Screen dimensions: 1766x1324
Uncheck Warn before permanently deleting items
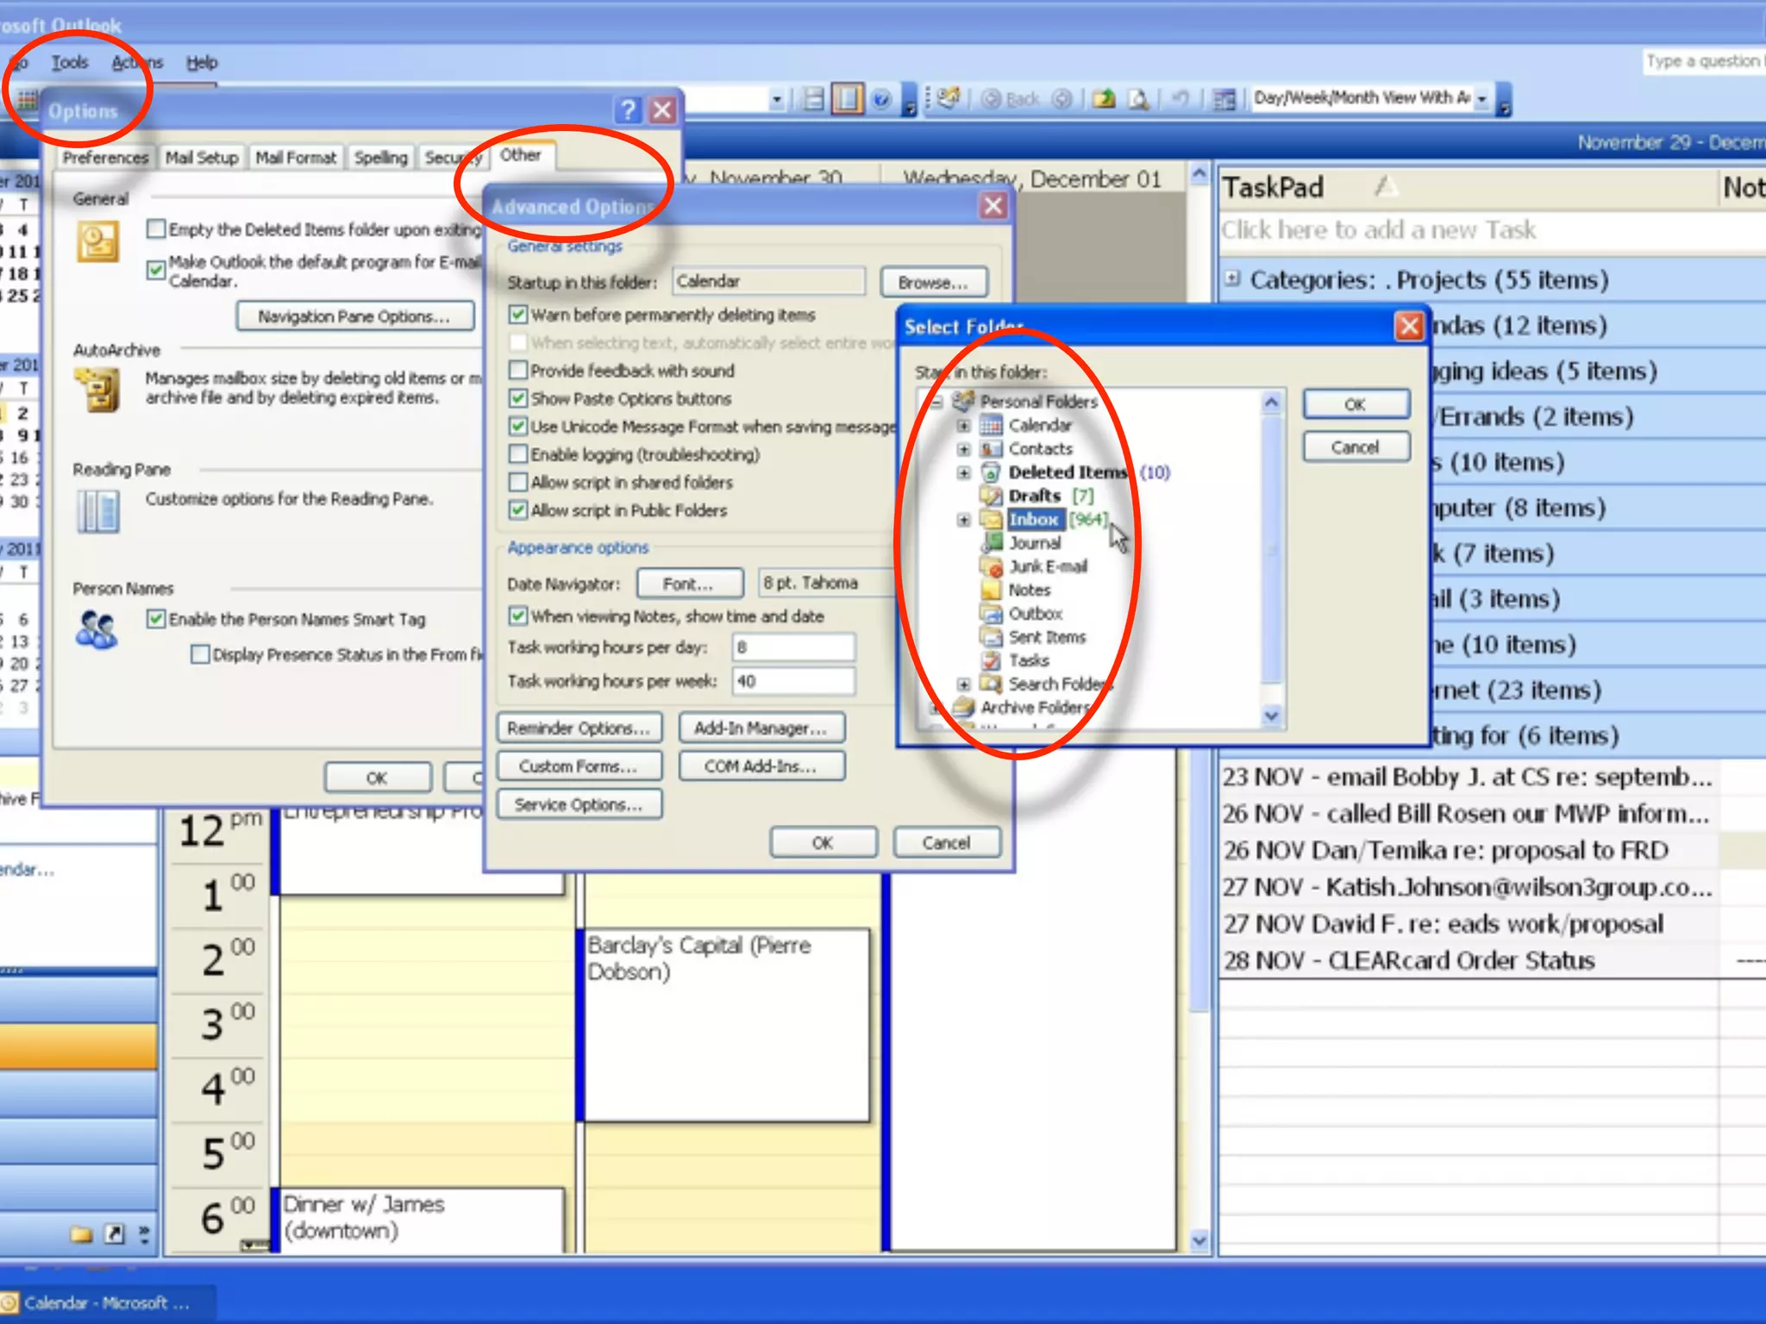518,315
